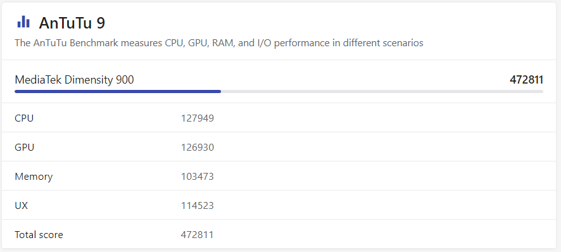Click the filled blue portion of the progress bar
This screenshot has height=252, width=561.
(x=118, y=92)
